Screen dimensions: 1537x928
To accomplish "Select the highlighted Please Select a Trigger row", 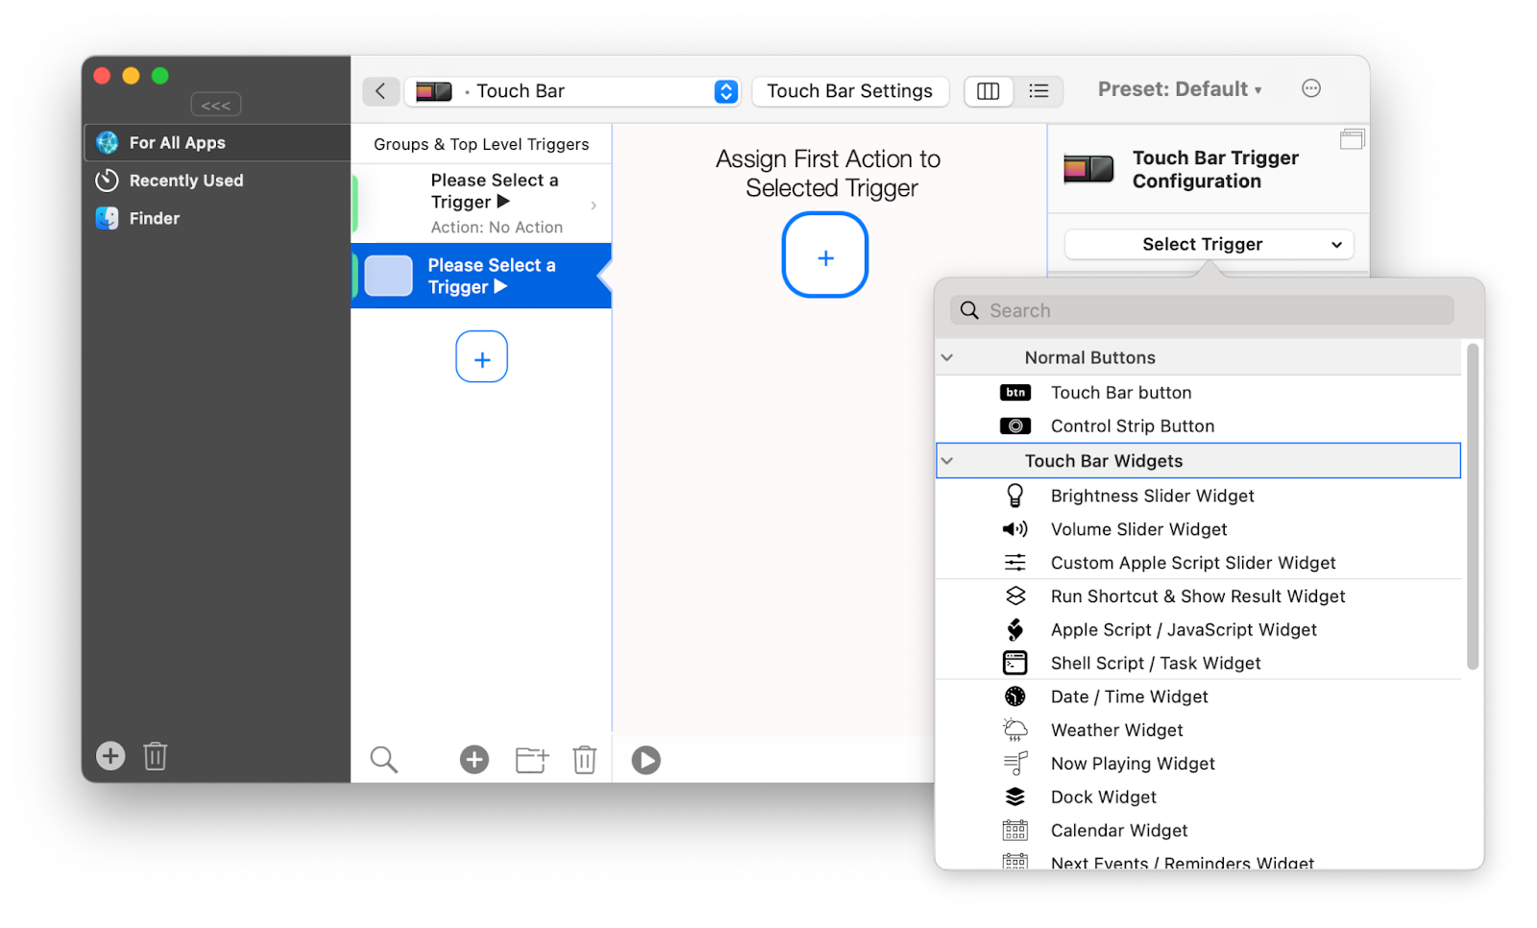I will tap(481, 276).
